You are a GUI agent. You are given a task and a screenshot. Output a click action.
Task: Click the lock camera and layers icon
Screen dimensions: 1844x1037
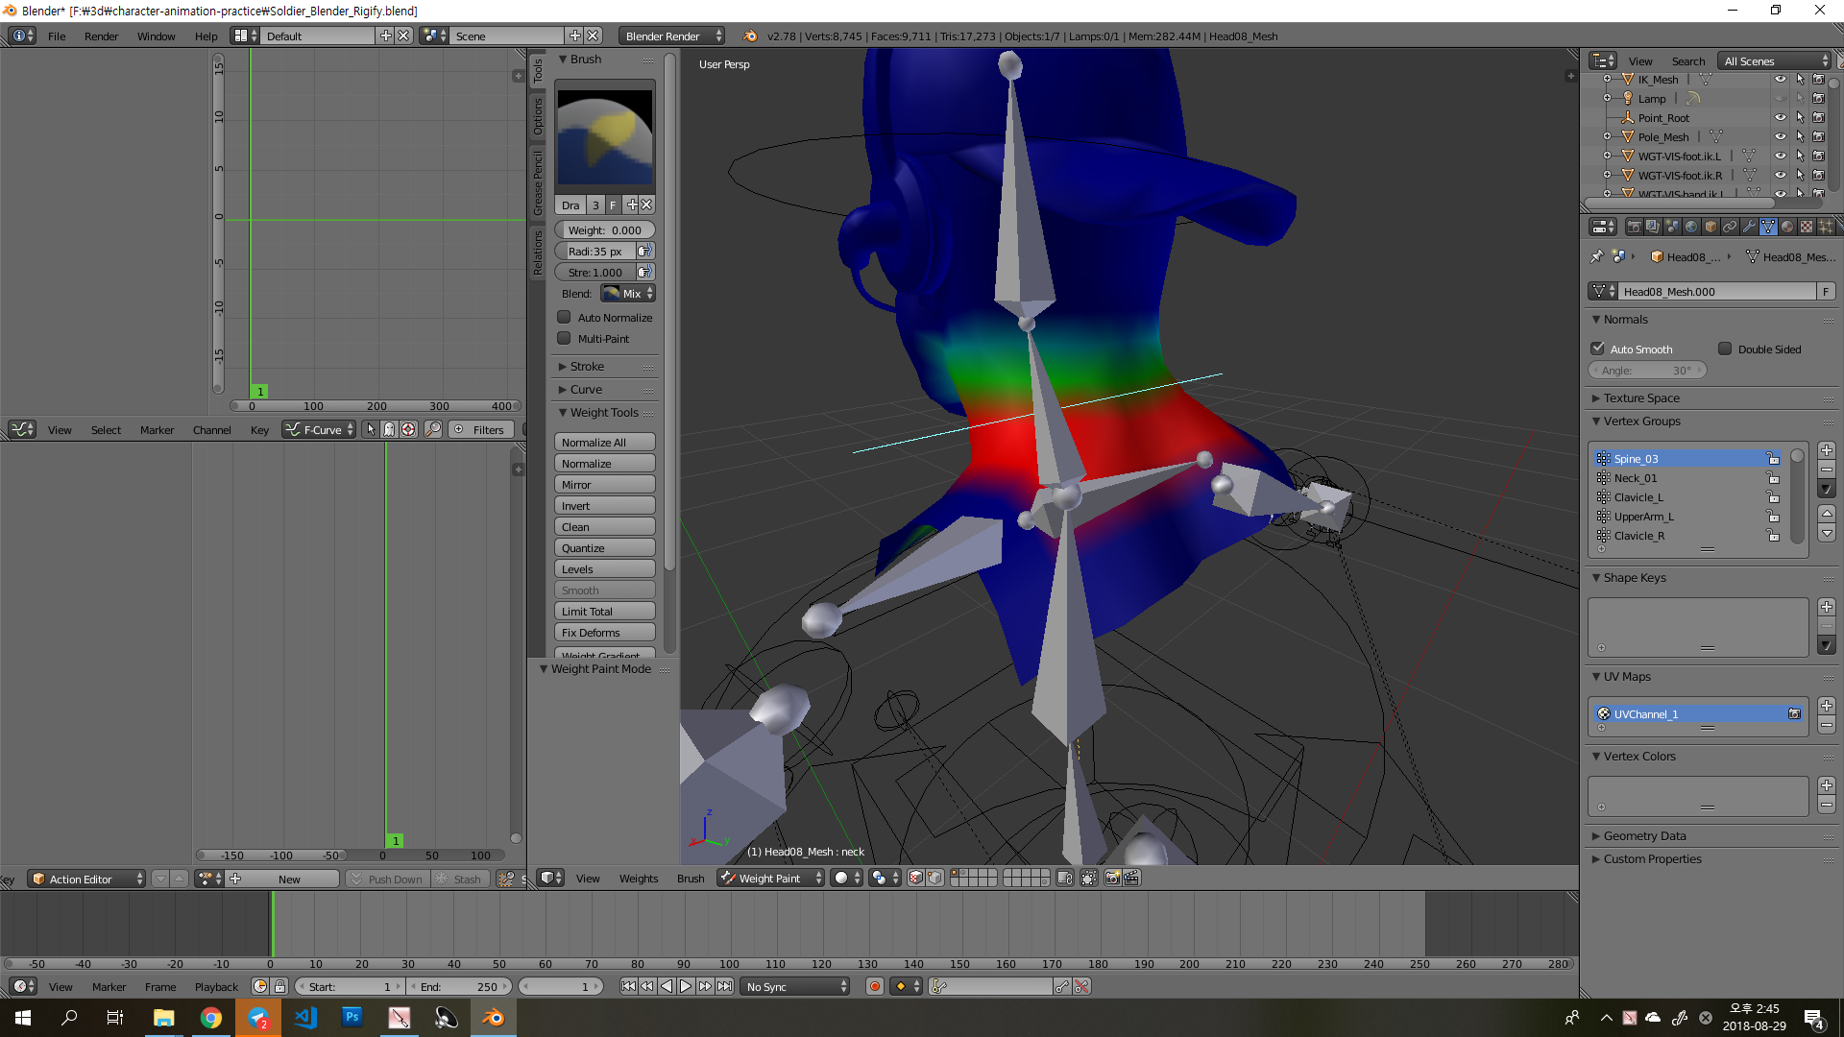click(1065, 878)
